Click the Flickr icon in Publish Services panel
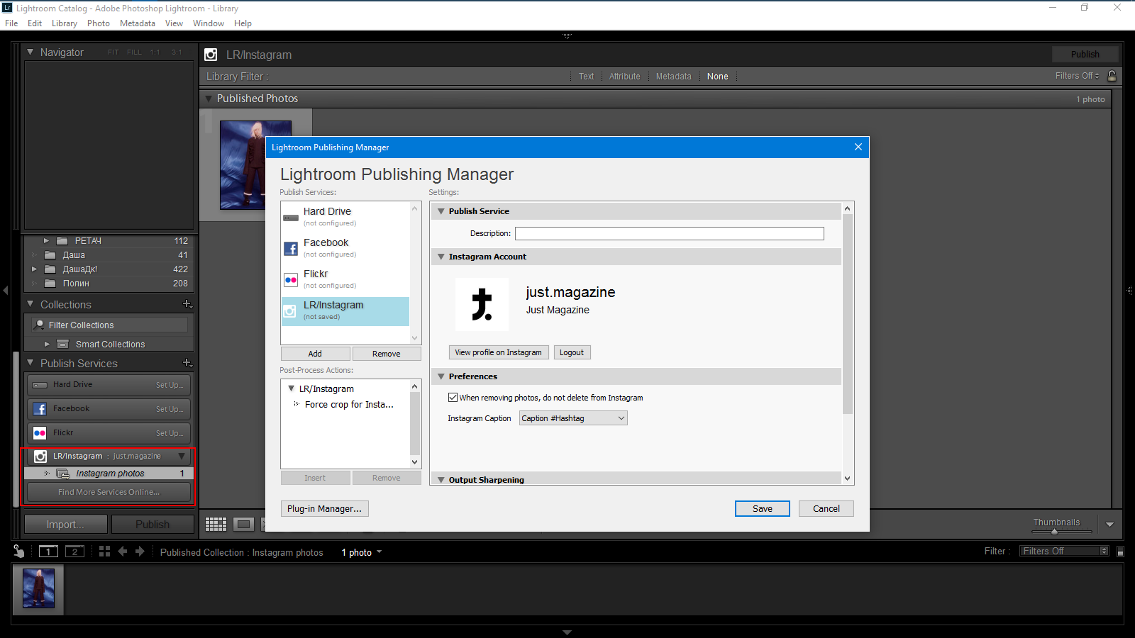 (x=40, y=433)
